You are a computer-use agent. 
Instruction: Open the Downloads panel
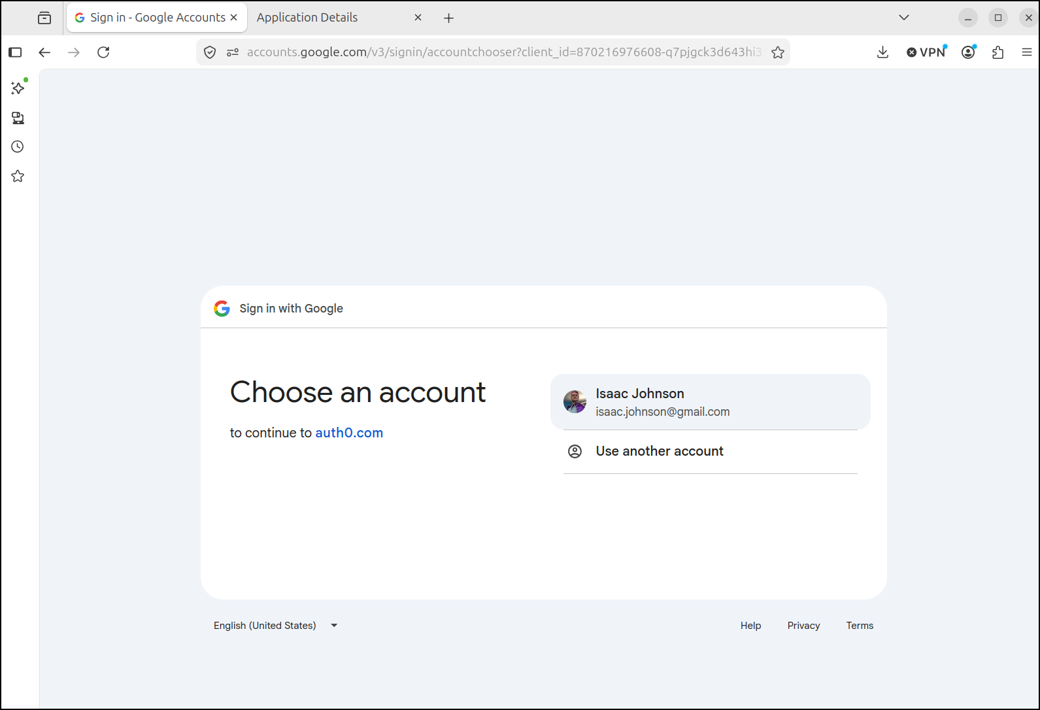[882, 52]
